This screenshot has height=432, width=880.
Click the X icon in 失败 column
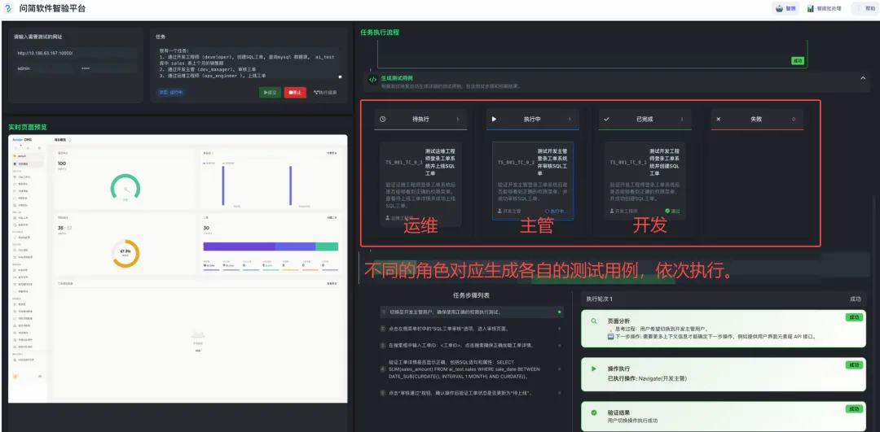click(x=719, y=119)
